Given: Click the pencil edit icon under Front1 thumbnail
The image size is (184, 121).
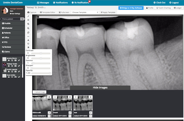Looking at the screenshot, I should coord(70,112).
